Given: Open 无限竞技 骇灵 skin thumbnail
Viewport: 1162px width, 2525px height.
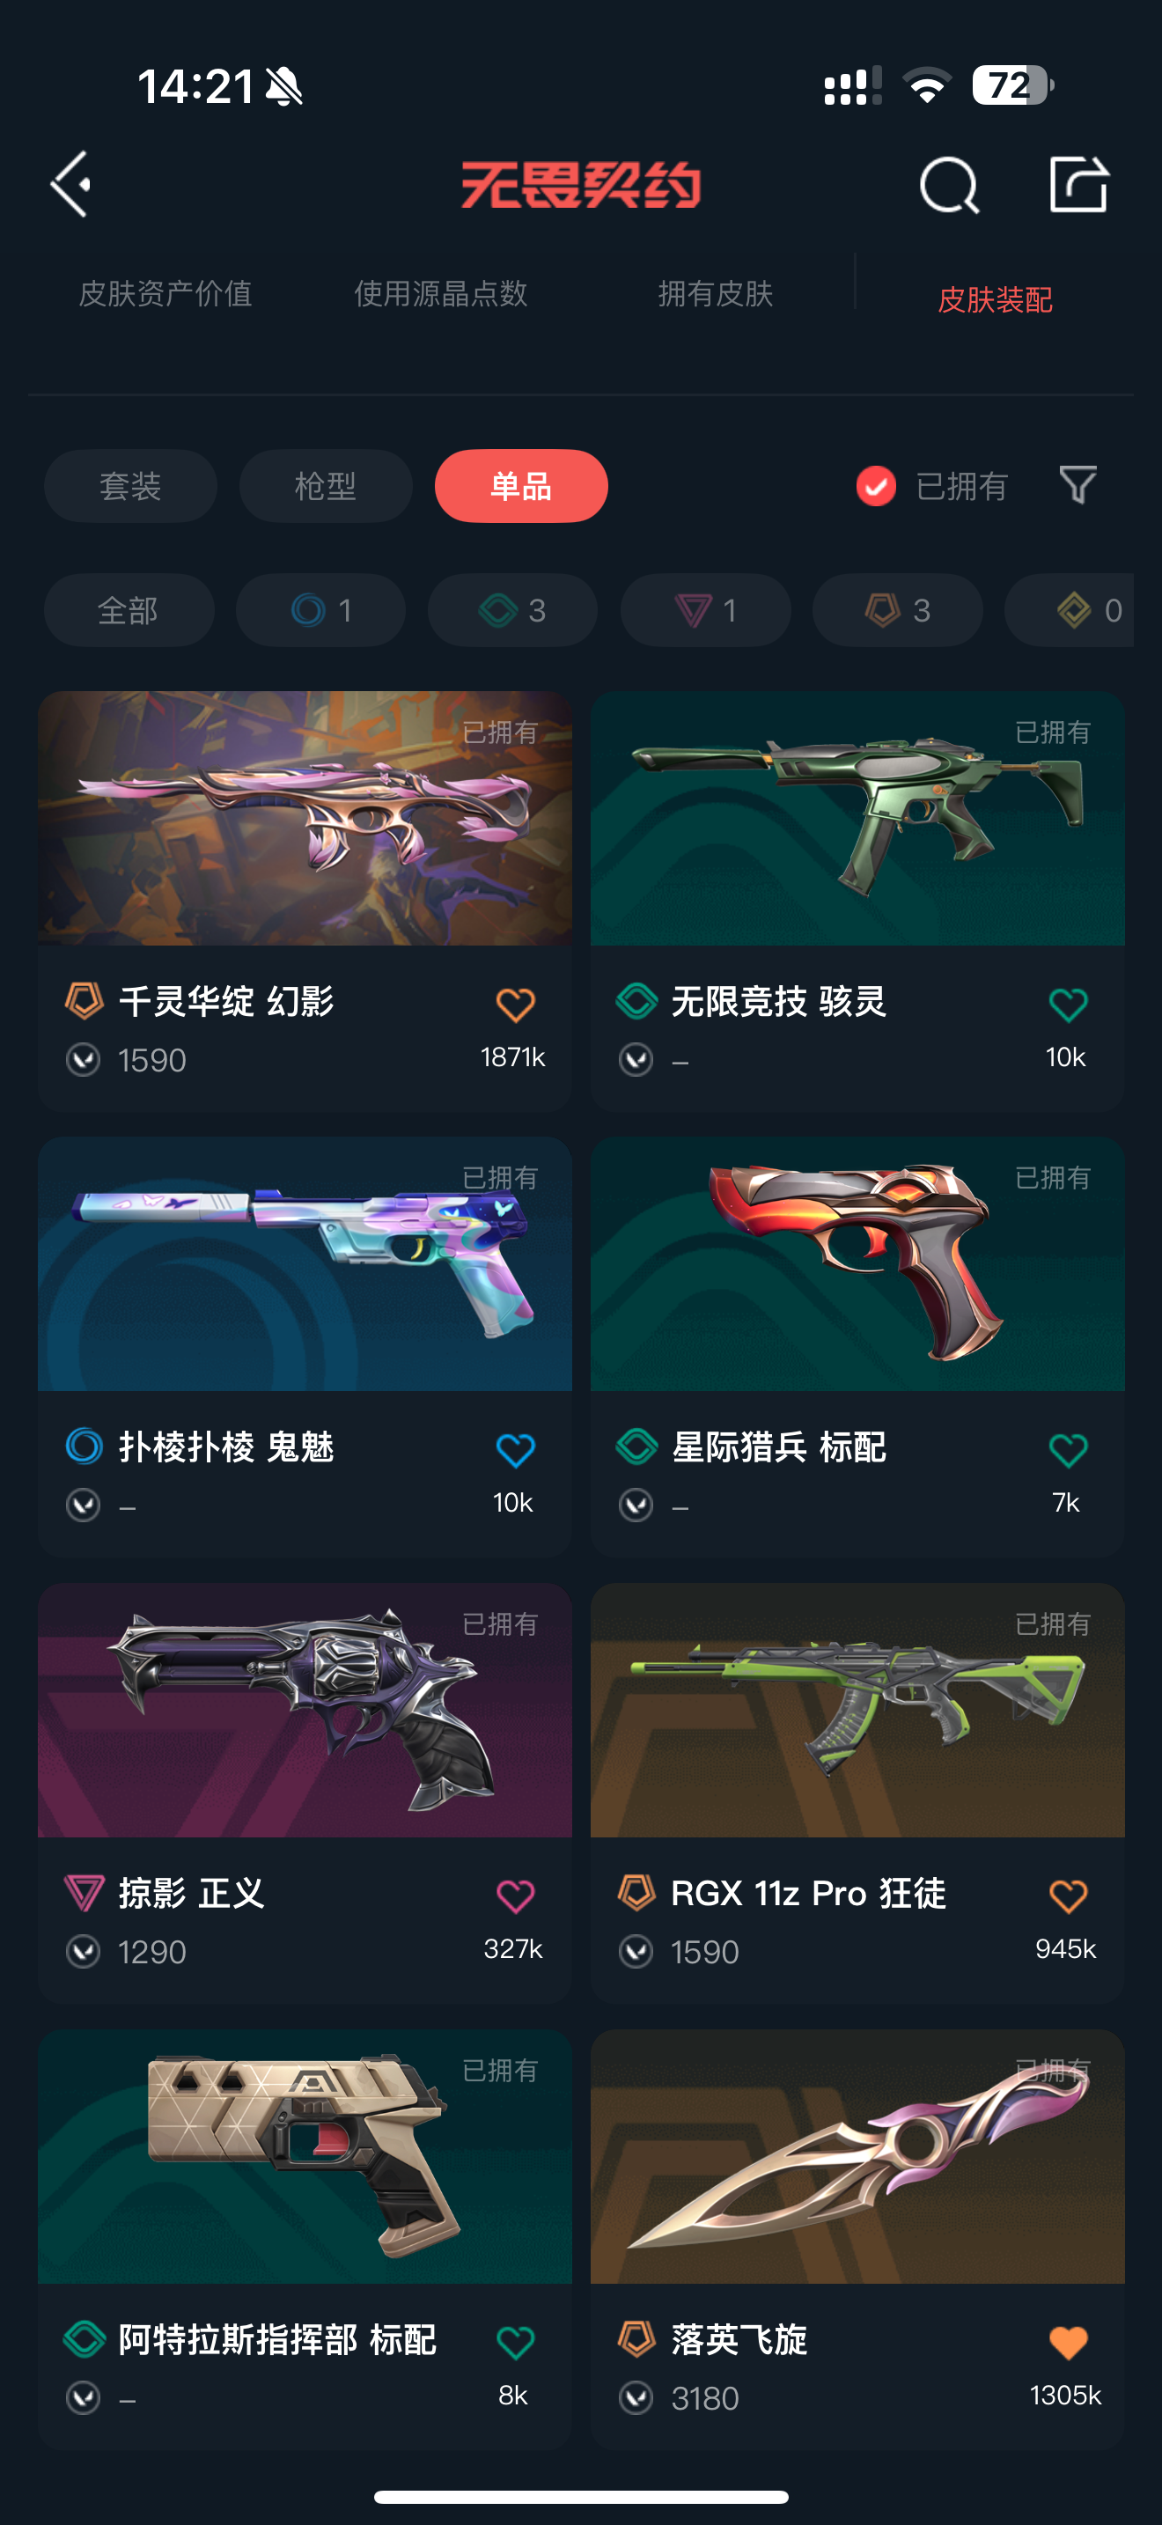Looking at the screenshot, I should tap(857, 819).
